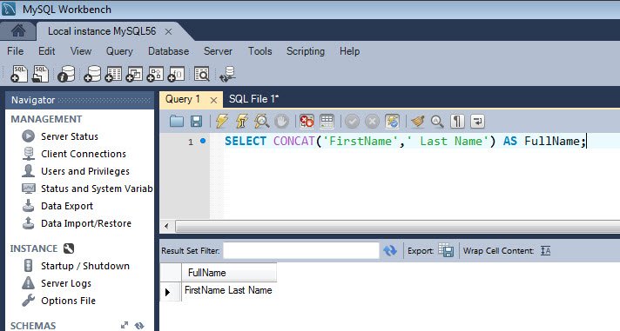The height and width of the screenshot is (331, 620).
Task: Select the 'FirstName Last Name' result cell
Action: point(229,290)
